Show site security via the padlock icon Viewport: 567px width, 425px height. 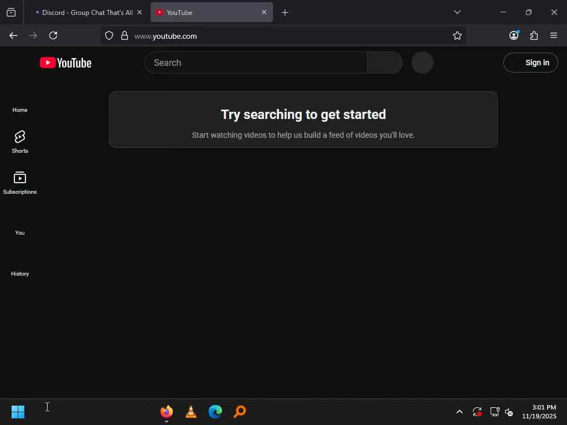click(125, 35)
